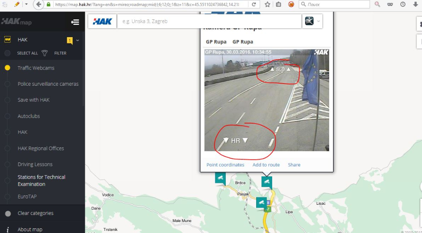
Task: Click the yellow notification badge showing 1
Action: click(x=70, y=41)
